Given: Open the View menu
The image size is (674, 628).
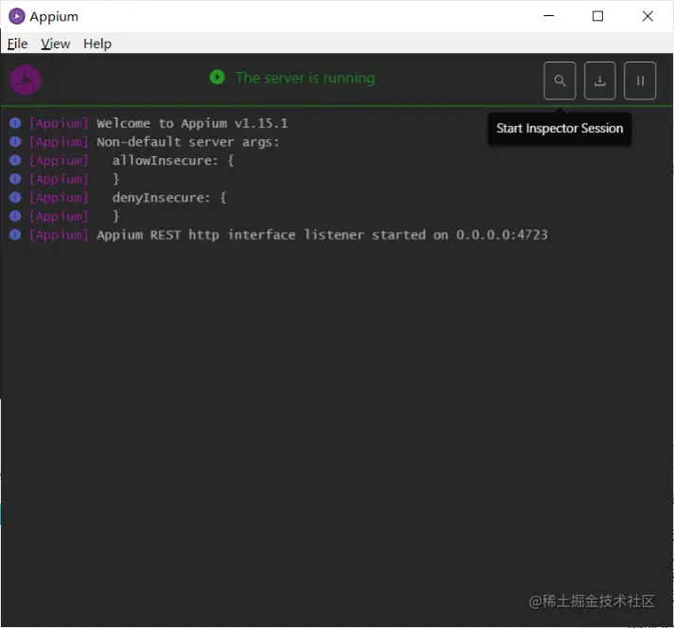Looking at the screenshot, I should (56, 44).
